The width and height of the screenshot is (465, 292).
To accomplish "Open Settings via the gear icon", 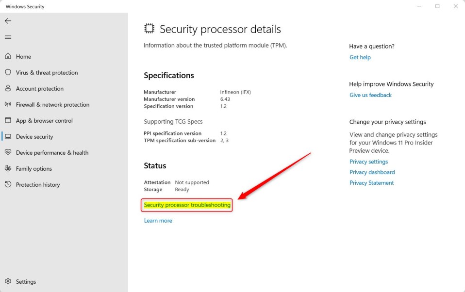I will point(9,281).
